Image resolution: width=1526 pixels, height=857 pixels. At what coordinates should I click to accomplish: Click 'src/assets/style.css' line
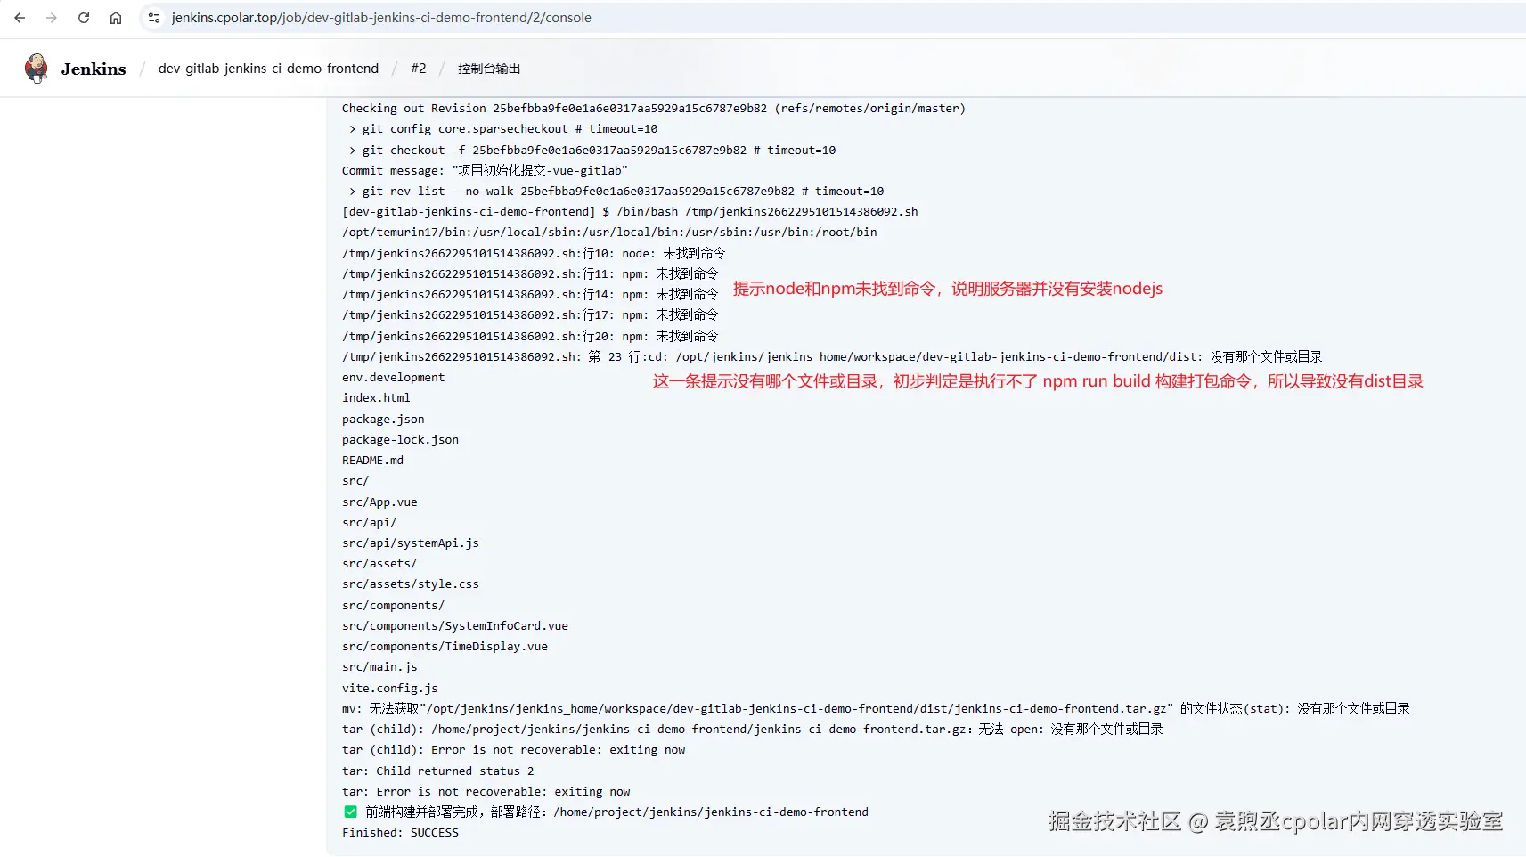click(x=411, y=584)
